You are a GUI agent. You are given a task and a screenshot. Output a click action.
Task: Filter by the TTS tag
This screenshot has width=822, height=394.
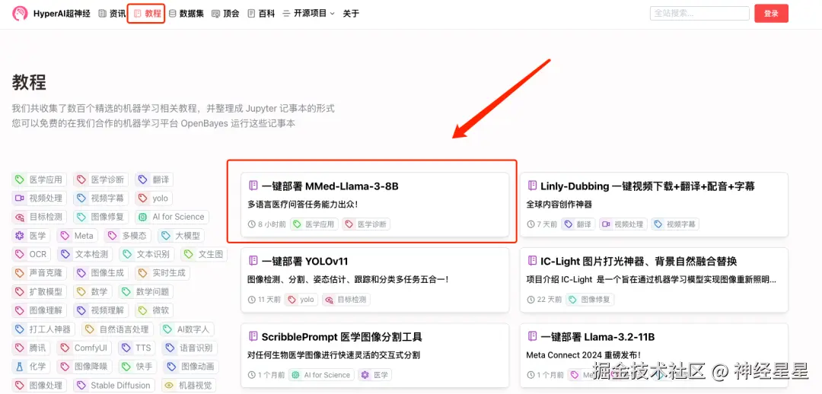(136, 348)
